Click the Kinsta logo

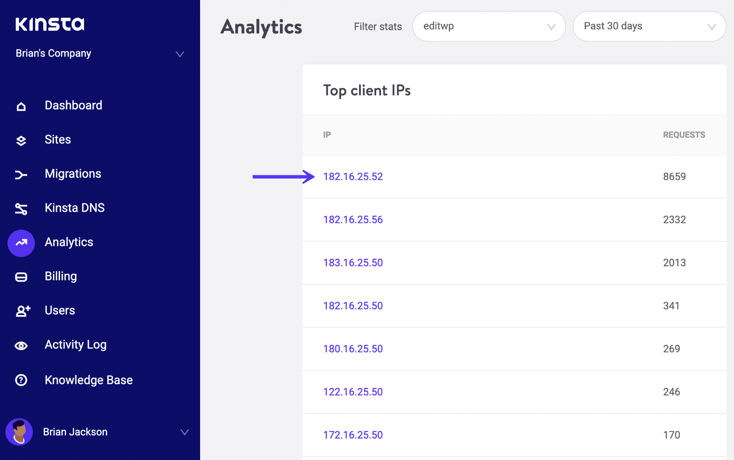(x=49, y=24)
